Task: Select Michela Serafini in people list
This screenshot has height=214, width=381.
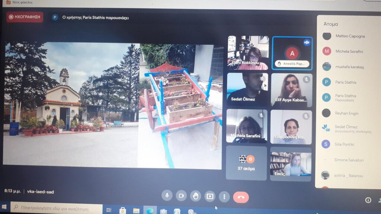Action: tap(349, 51)
